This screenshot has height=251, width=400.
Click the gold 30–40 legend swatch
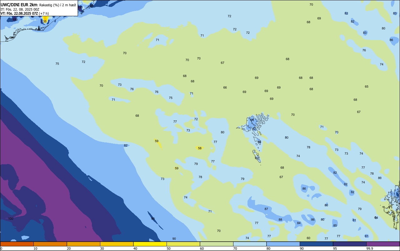click(117, 244)
